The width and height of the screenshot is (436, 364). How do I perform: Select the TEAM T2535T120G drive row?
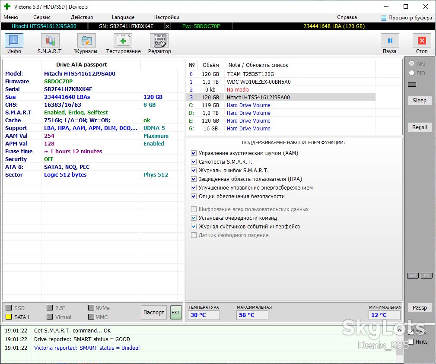point(281,74)
